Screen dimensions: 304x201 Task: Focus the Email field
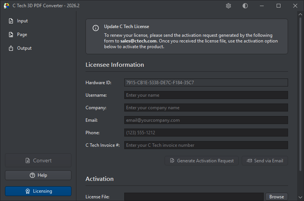[x=206, y=120]
